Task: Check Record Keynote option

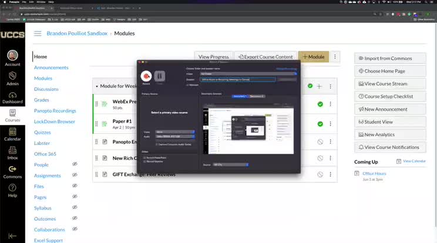Action: click(x=144, y=161)
